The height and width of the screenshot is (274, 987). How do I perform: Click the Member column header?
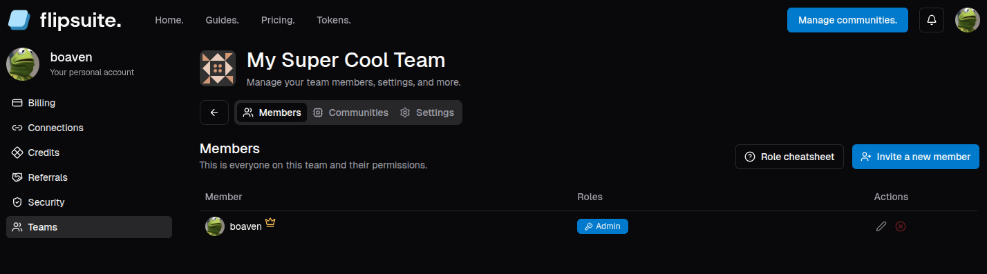click(x=224, y=197)
